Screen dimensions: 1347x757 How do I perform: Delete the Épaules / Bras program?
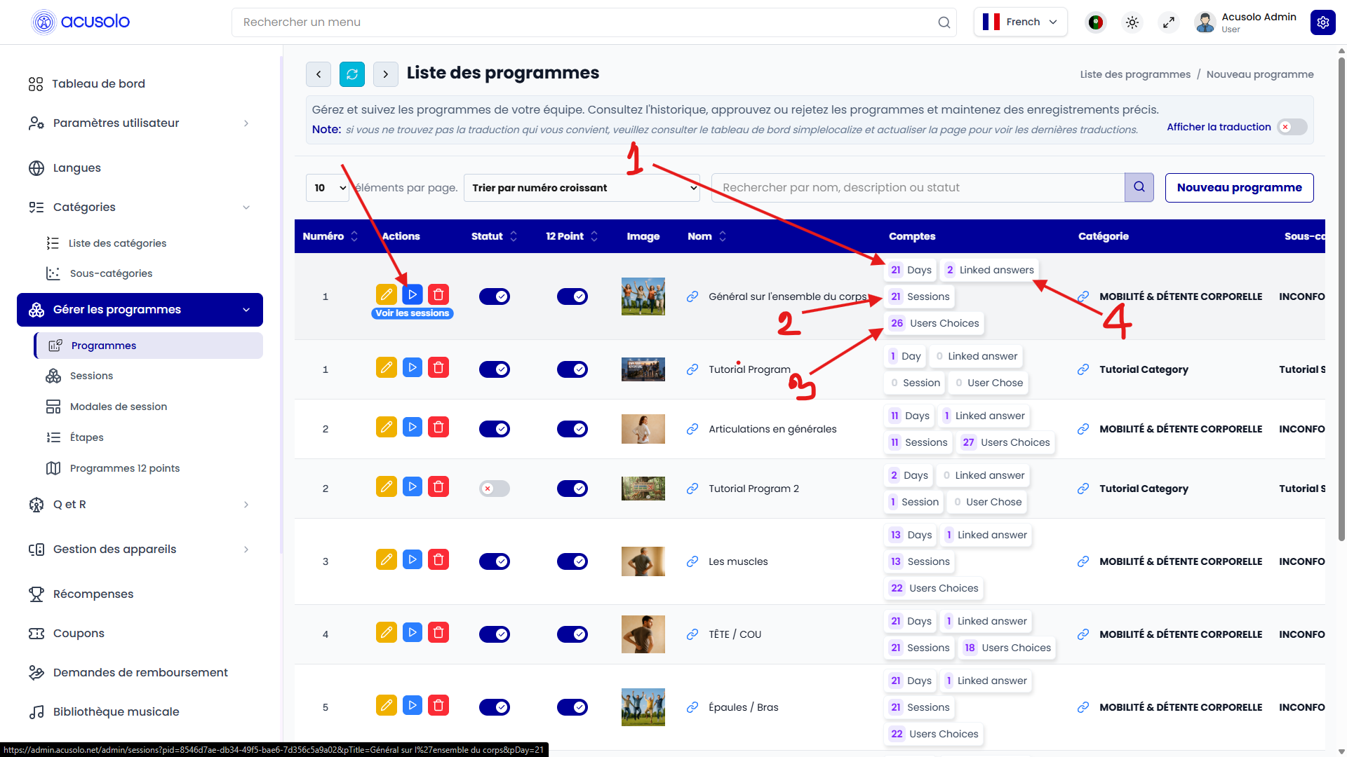pos(438,705)
